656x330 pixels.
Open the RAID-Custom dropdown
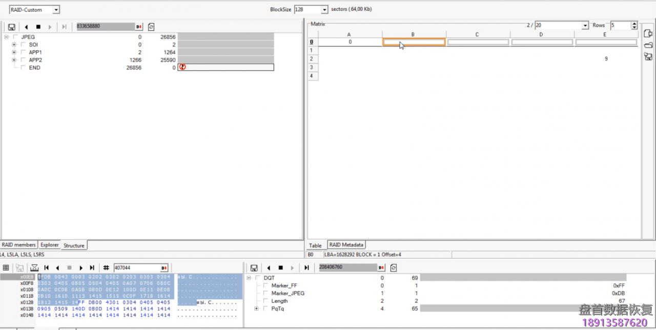[56, 10]
